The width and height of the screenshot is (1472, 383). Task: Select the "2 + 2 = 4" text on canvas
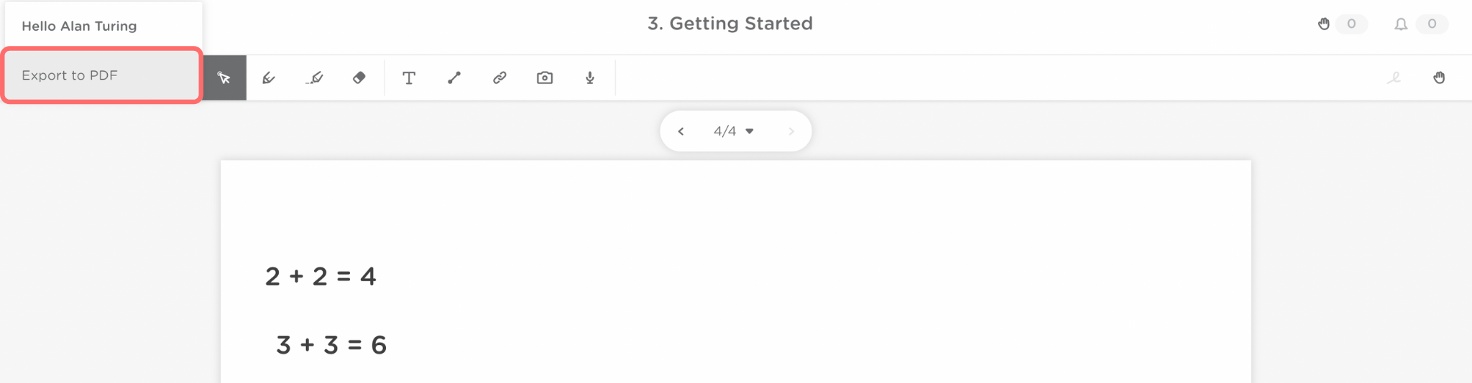pos(321,276)
